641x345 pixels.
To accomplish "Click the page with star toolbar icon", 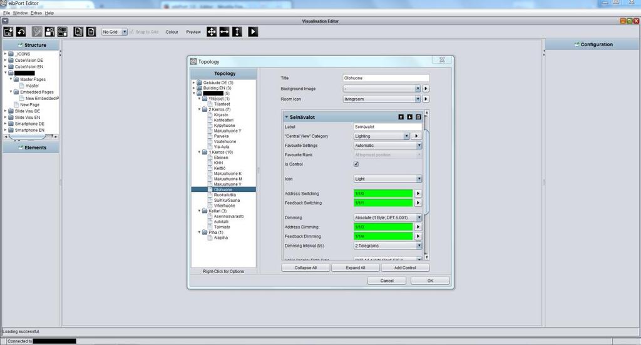I will pyautogui.click(x=78, y=32).
